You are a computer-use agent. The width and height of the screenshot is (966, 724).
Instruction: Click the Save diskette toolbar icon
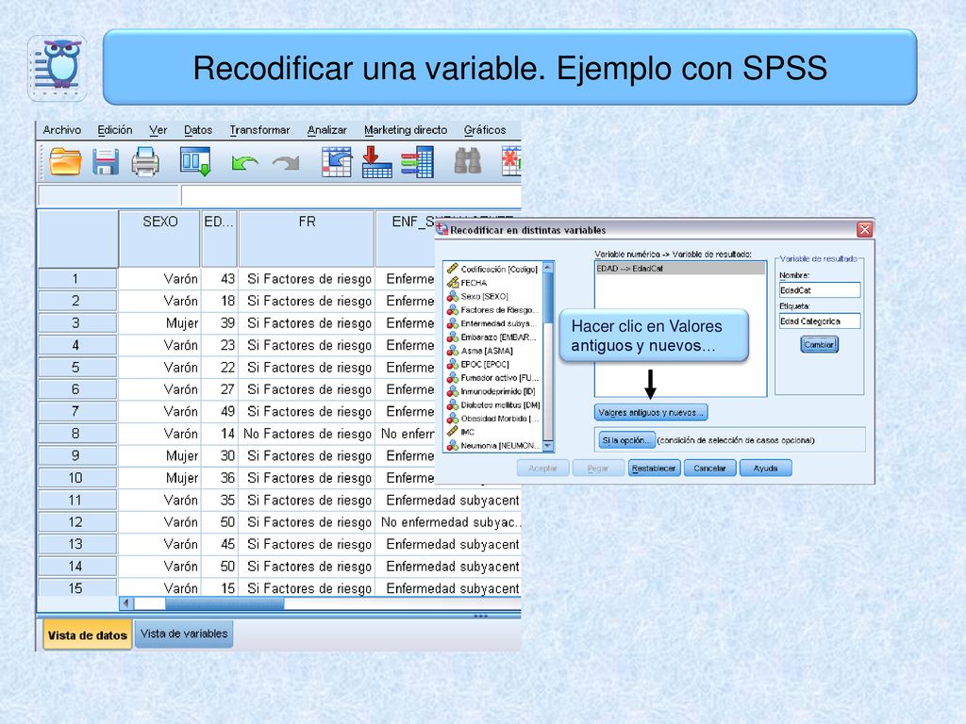[106, 162]
